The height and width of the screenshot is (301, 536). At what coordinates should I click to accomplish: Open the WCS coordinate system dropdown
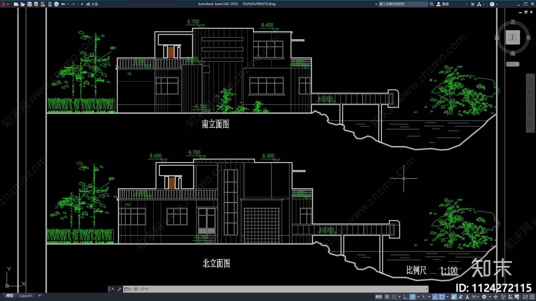point(513,64)
